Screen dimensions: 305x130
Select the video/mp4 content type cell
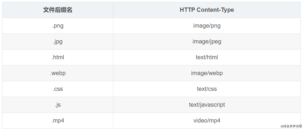207,121
